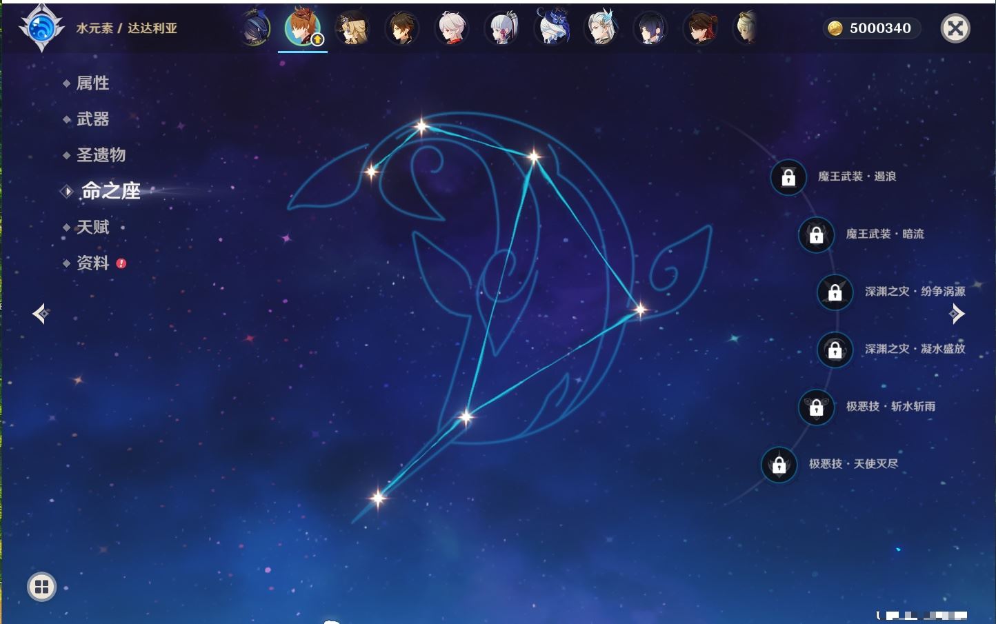Switch to the long white hair blue-horned avatar
This screenshot has height=624, width=996.
point(601,28)
